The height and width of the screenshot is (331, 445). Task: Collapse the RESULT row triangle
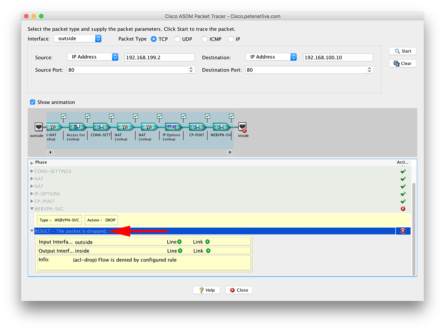tap(32, 231)
